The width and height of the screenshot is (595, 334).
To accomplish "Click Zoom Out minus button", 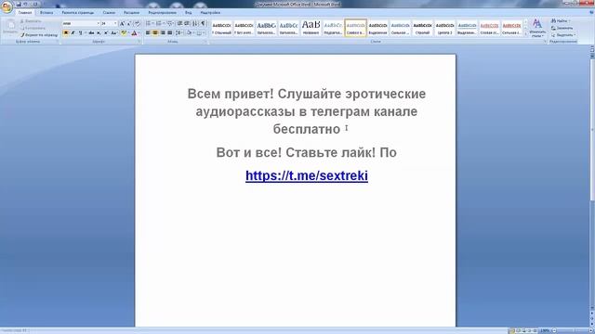I will [x=554, y=330].
